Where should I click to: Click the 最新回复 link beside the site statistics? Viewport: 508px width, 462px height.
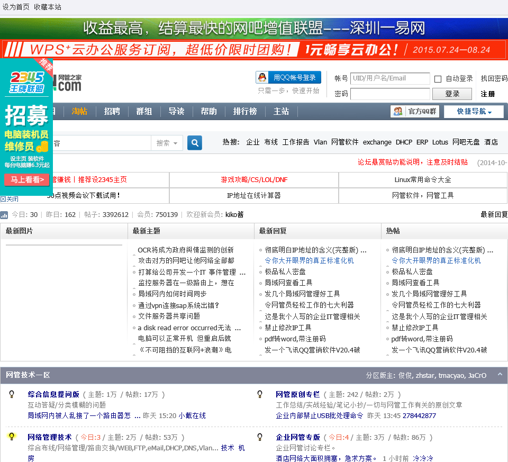coord(494,214)
